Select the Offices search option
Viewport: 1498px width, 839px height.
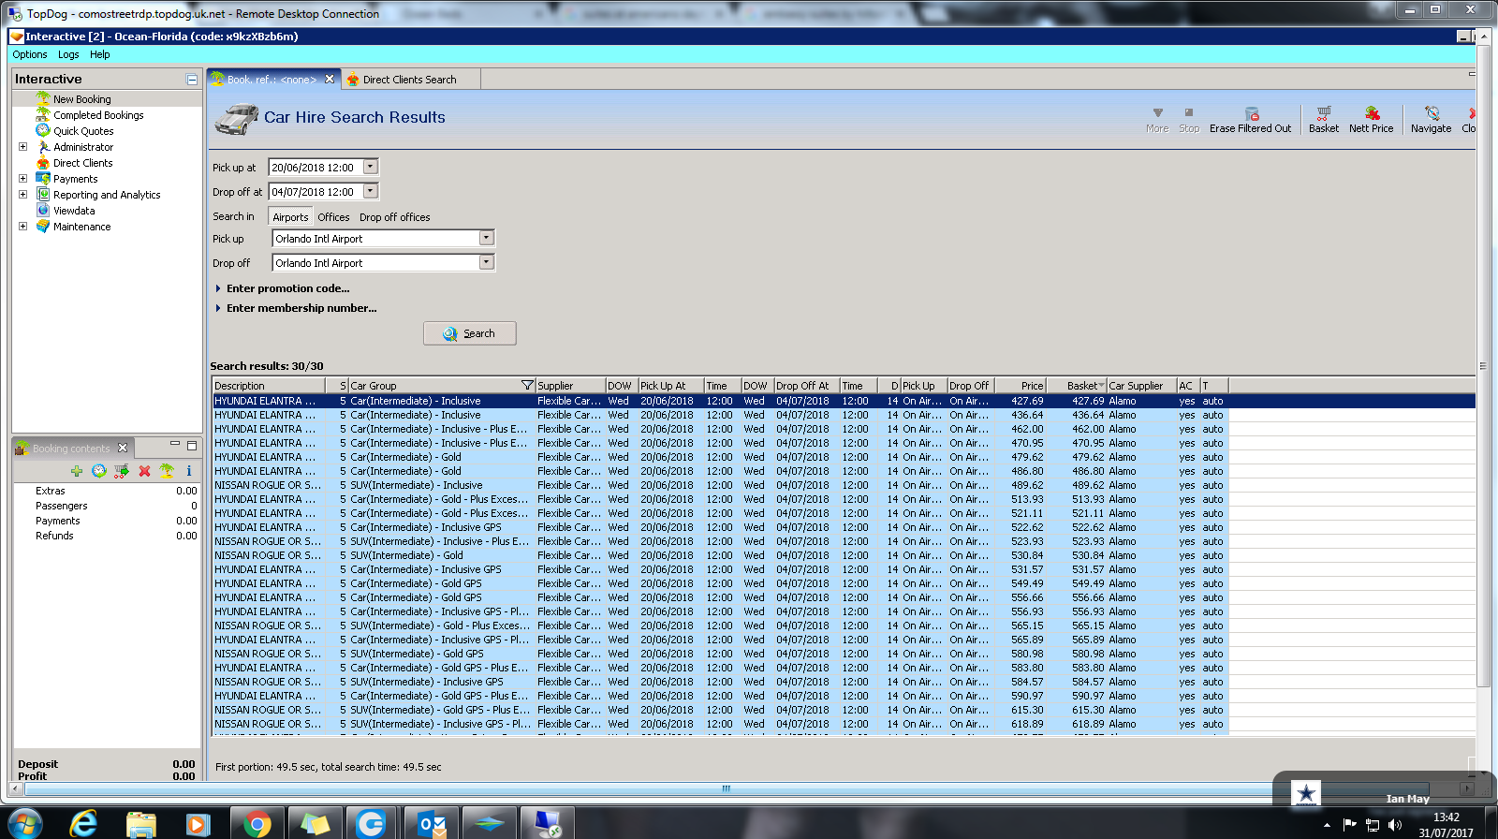[333, 217]
